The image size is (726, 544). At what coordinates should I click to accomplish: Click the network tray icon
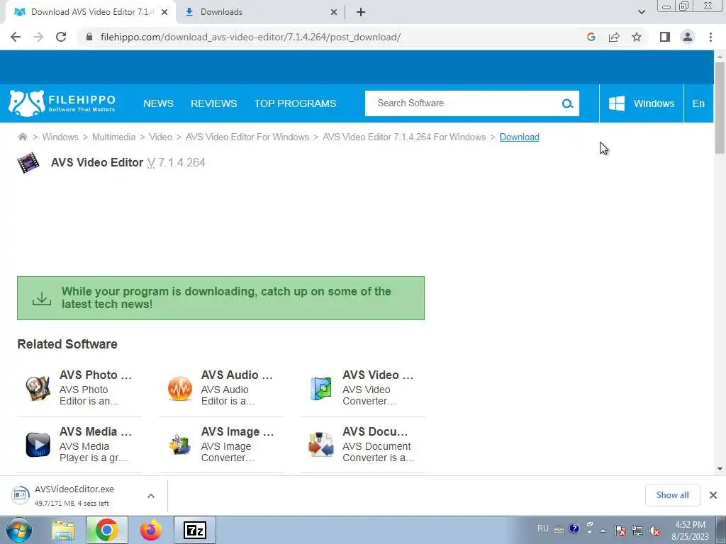coord(637,531)
